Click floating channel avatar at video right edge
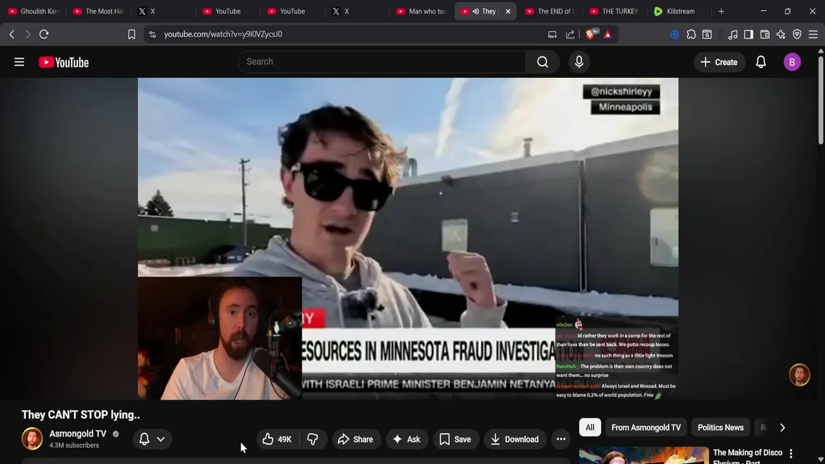Image resolution: width=825 pixels, height=464 pixels. (799, 375)
